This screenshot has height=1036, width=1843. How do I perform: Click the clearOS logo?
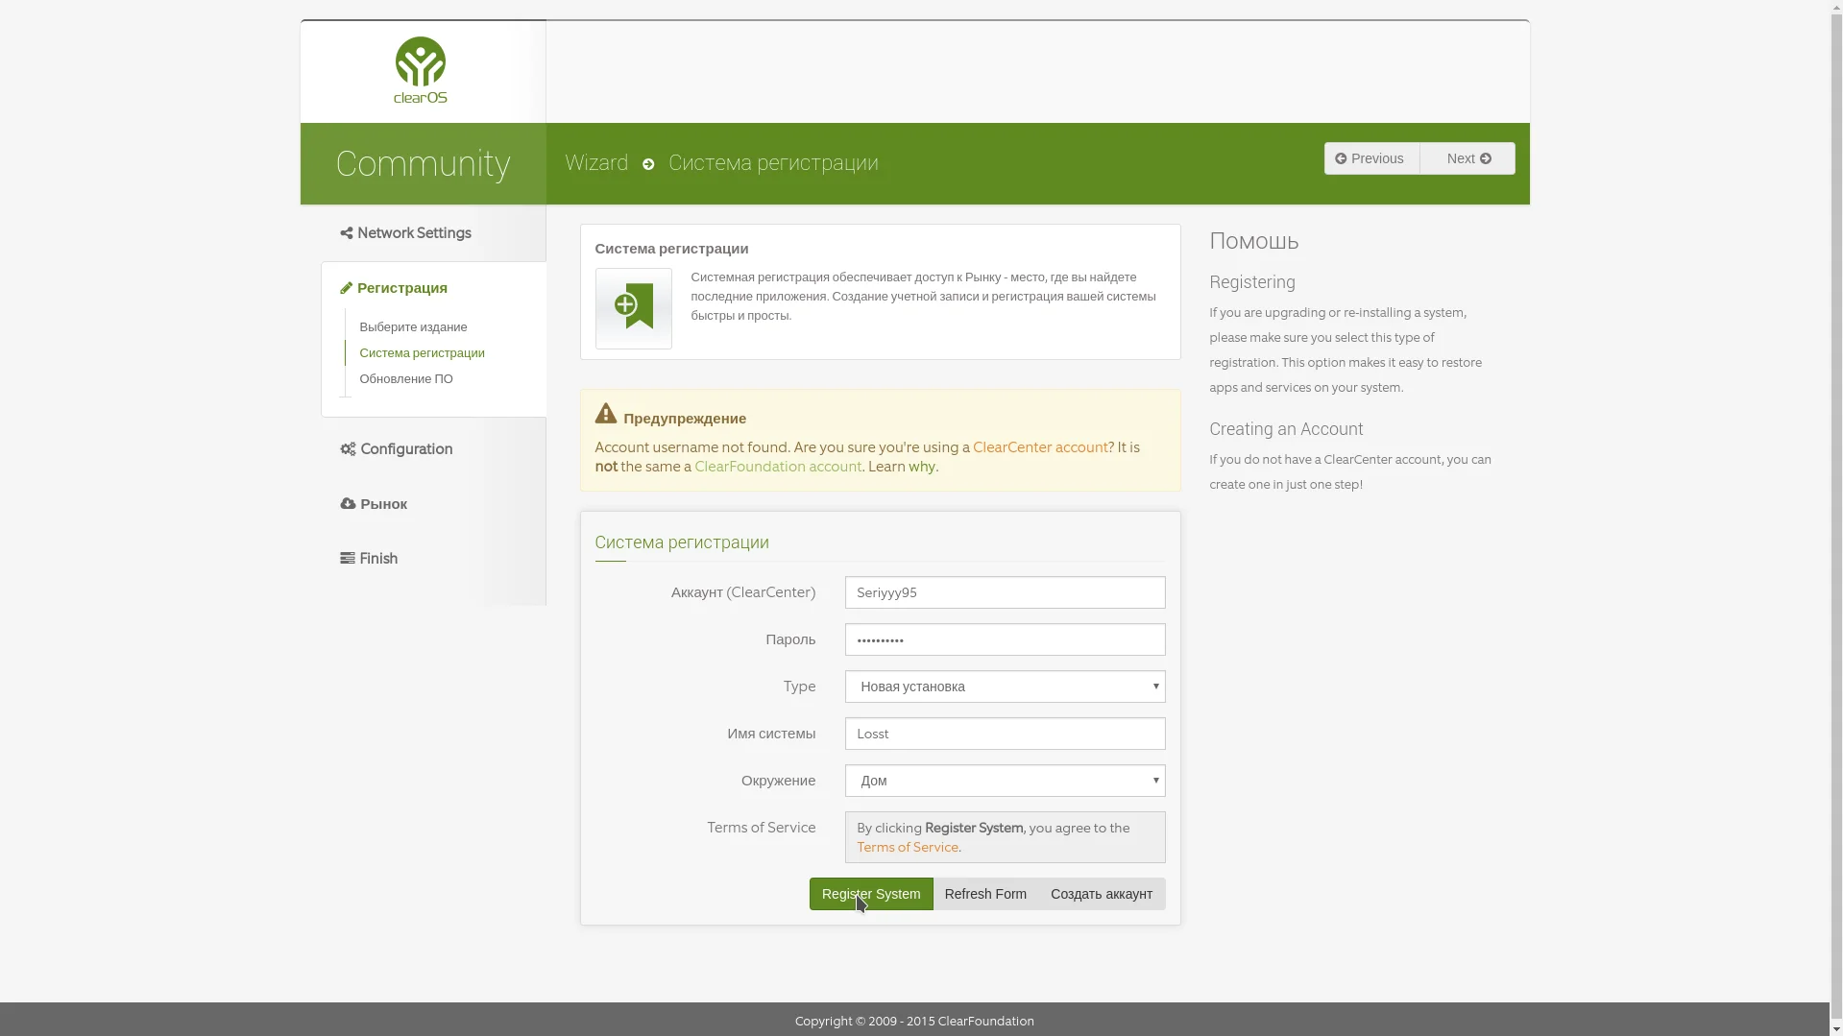[421, 70]
